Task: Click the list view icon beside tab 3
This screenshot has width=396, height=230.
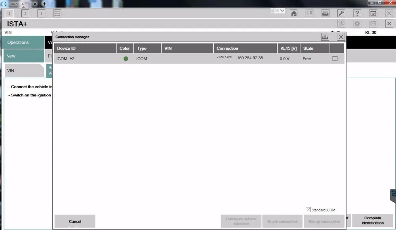Action: click(57, 13)
